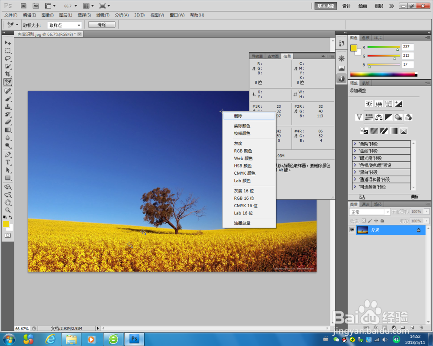Switch to 摄影 workspace

(x=379, y=6)
